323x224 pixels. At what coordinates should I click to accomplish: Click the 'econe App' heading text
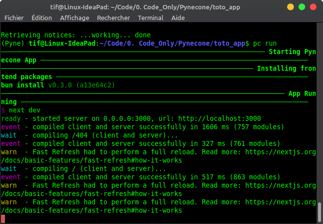(19, 60)
